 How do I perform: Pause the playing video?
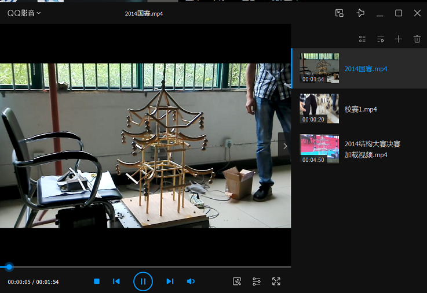[143, 281]
